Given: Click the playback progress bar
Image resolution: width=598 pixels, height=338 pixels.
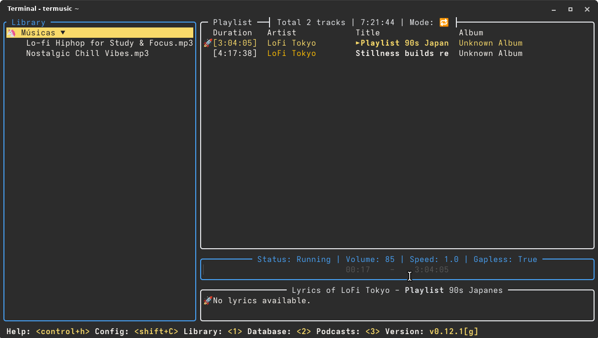Looking at the screenshot, I should coord(397,270).
